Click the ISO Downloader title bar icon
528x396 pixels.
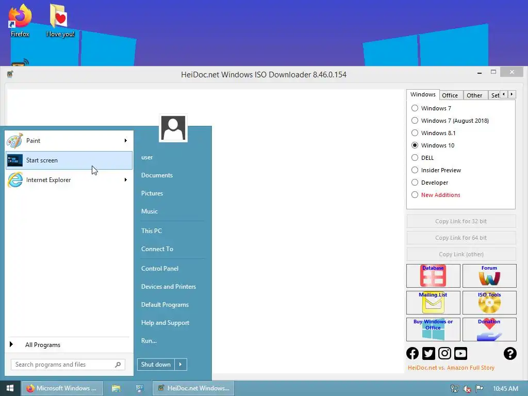click(10, 74)
